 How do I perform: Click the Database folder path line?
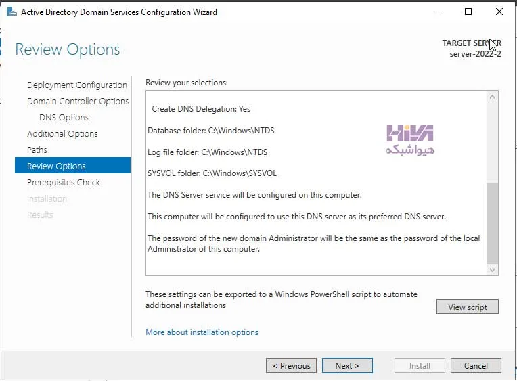[210, 131]
